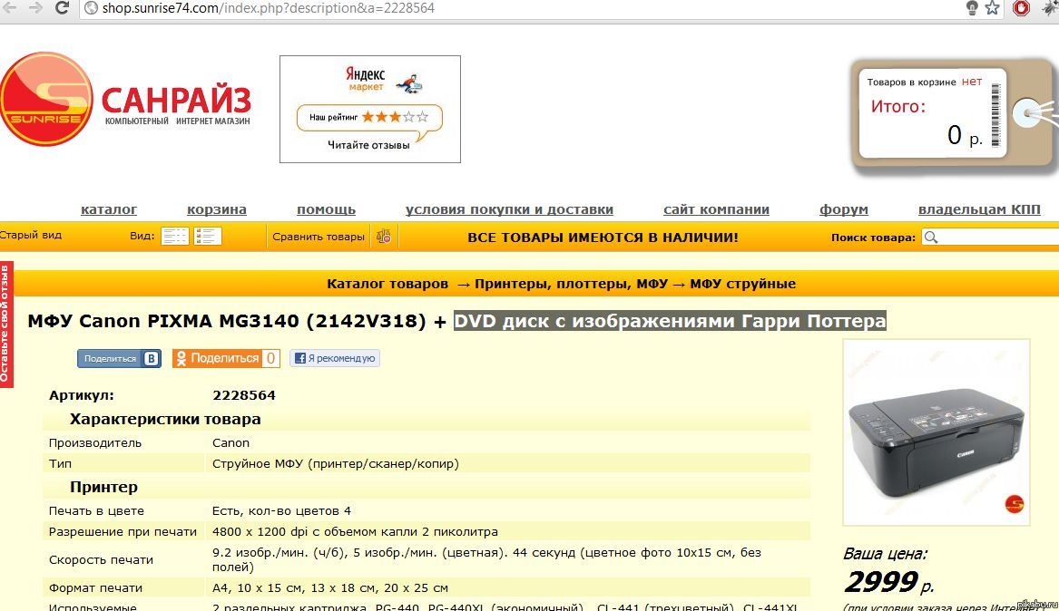Open the сайт компании menu item
This screenshot has width=1059, height=611.
tap(717, 209)
